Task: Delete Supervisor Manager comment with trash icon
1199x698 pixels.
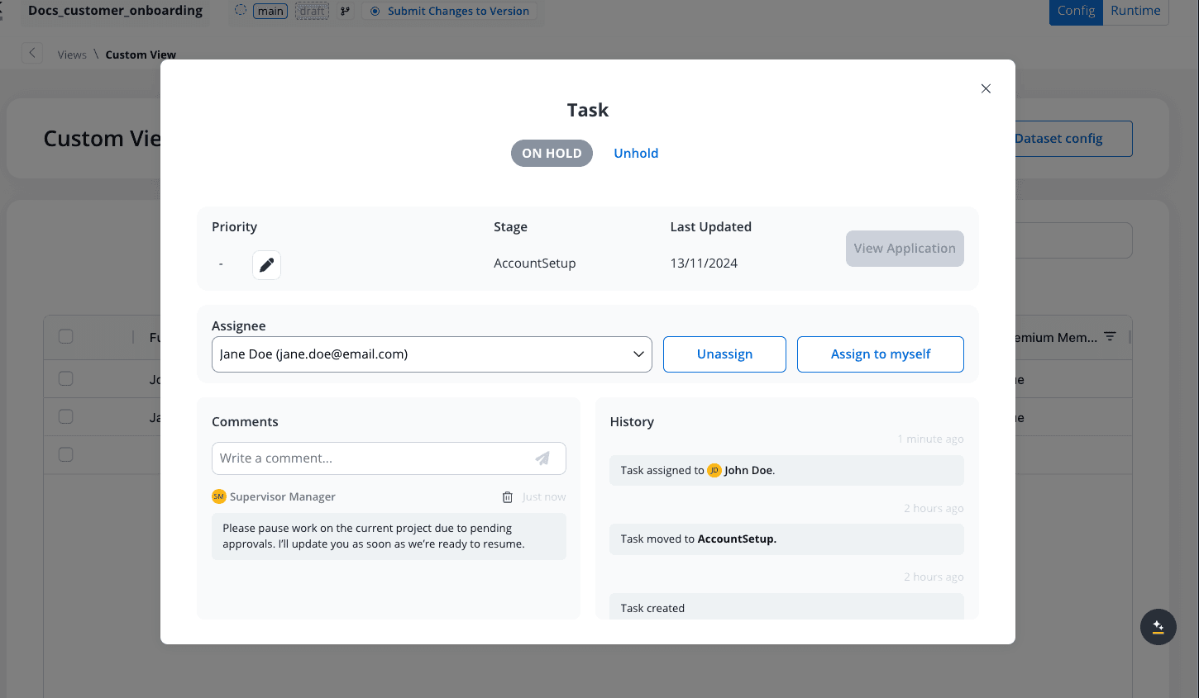Action: point(508,497)
